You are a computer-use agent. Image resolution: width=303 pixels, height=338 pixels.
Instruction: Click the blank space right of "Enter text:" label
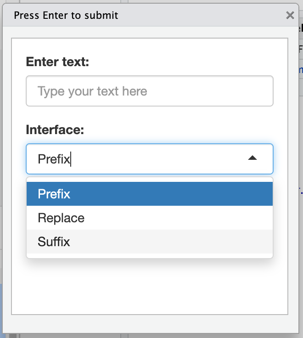pyautogui.click(x=184, y=62)
